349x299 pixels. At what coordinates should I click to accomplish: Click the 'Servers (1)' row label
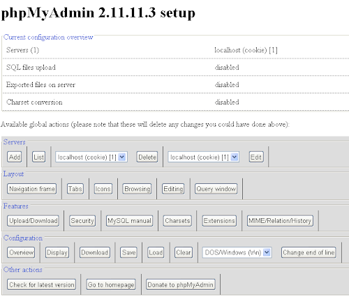tap(22, 50)
